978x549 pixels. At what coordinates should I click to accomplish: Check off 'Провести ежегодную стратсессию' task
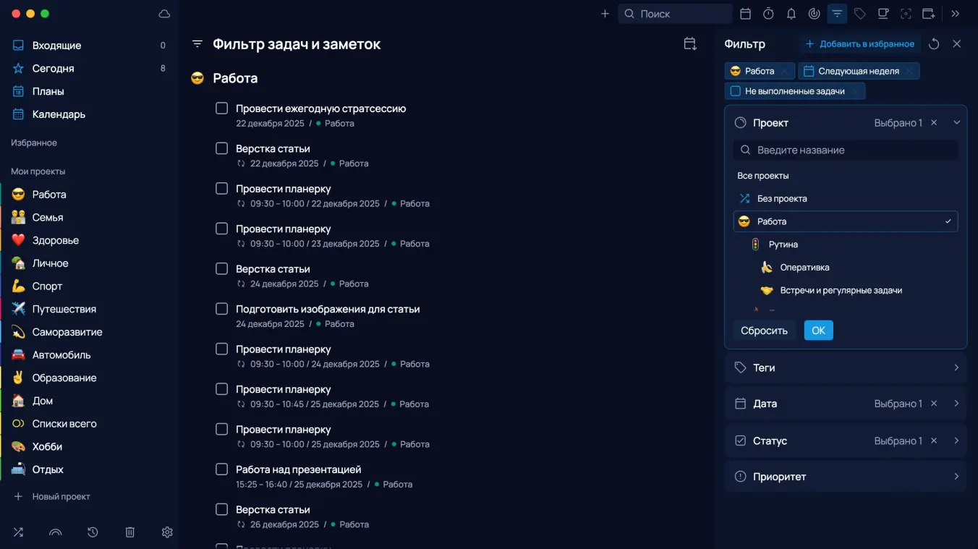(x=222, y=108)
